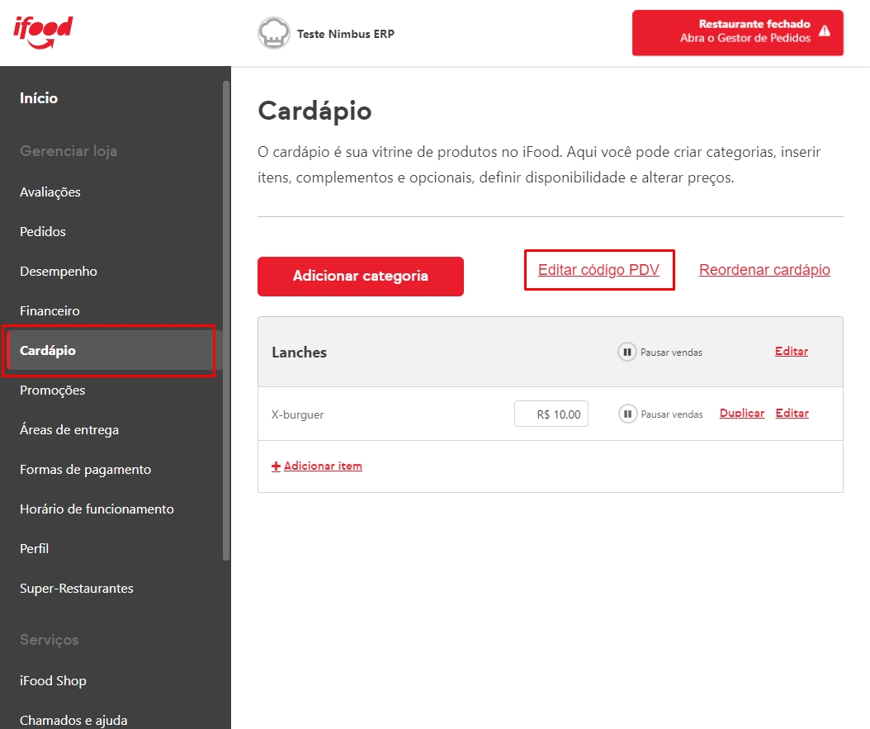
Task: Open iFood Shop in the sidebar
Action: pyautogui.click(x=54, y=681)
